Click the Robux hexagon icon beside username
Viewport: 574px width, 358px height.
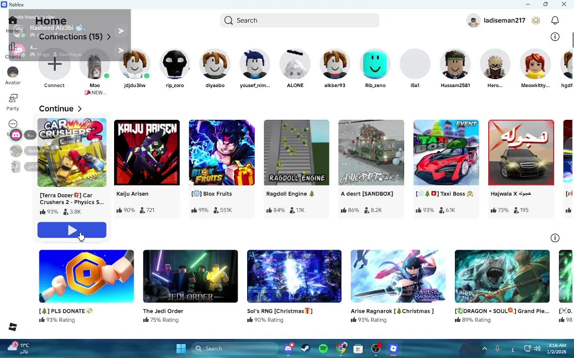click(536, 20)
